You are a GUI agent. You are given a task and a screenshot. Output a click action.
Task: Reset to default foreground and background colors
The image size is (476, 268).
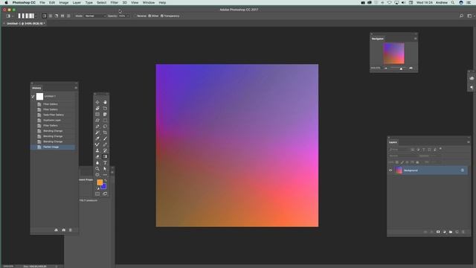click(x=97, y=188)
